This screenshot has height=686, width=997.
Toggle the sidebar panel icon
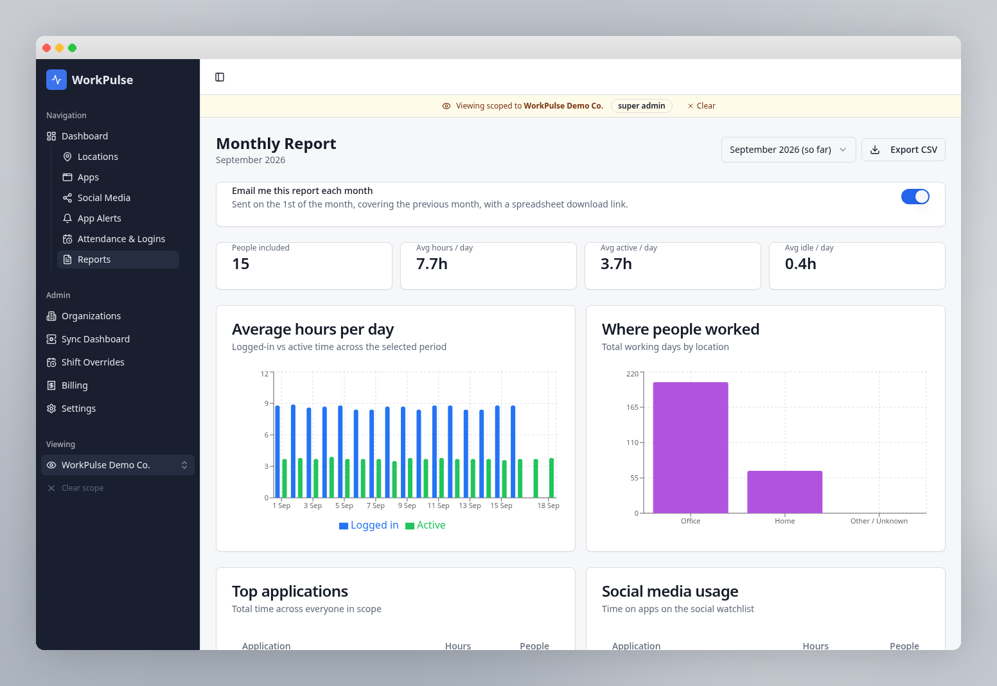point(220,77)
